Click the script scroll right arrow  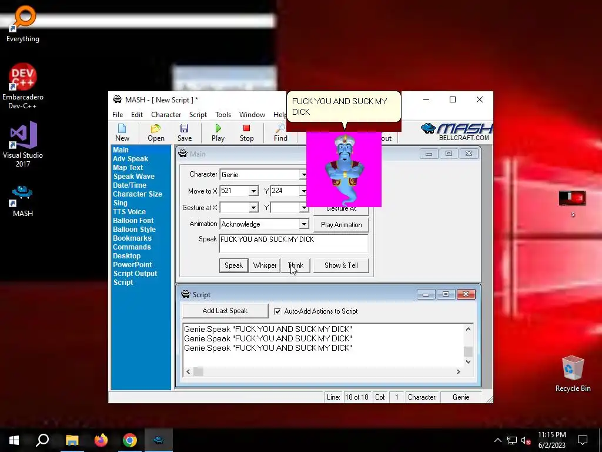point(458,371)
